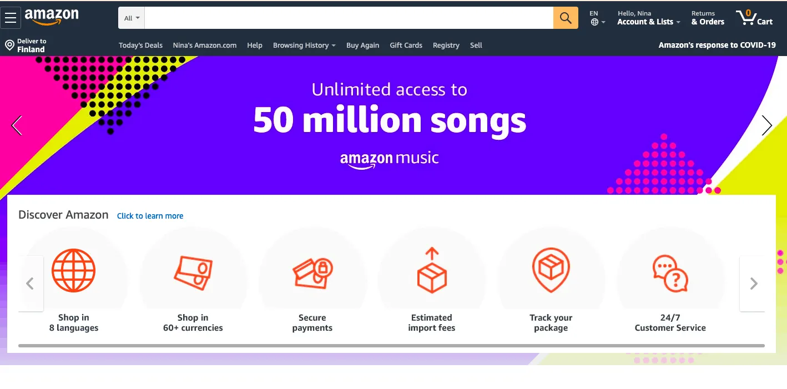The height and width of the screenshot is (389, 787).
Task: Expand the Browsing History dropdown
Action: click(x=304, y=46)
